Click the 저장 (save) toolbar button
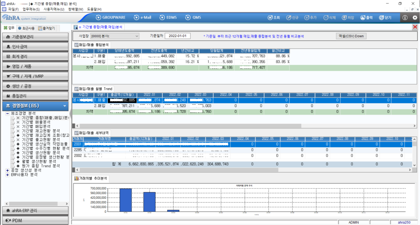This screenshot has height=225, width=420. point(348,17)
